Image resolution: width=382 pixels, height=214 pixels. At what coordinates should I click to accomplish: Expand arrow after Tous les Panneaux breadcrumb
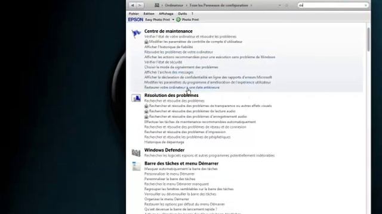pyautogui.click(x=251, y=5)
